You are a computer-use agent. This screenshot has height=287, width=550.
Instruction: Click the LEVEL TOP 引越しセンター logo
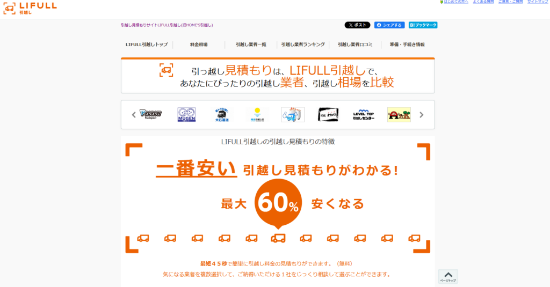[364, 114]
